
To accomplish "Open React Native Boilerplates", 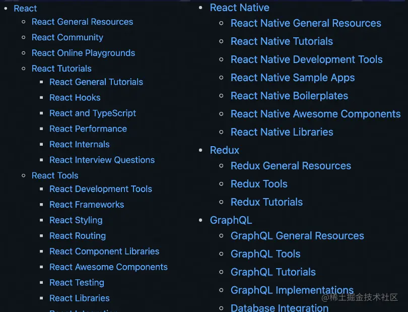I will click(x=289, y=95).
